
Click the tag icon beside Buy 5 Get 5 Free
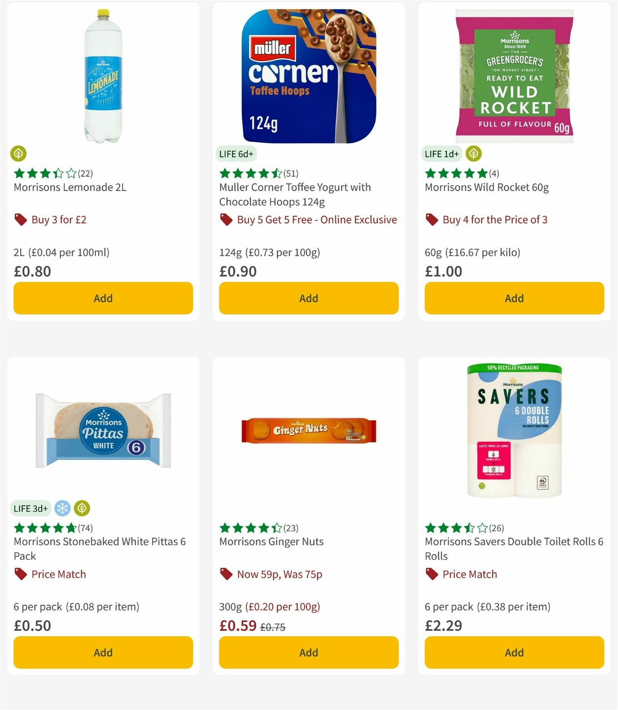pos(226,219)
